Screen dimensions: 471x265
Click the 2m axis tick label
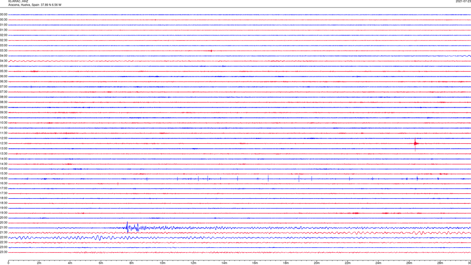click(x=39, y=263)
